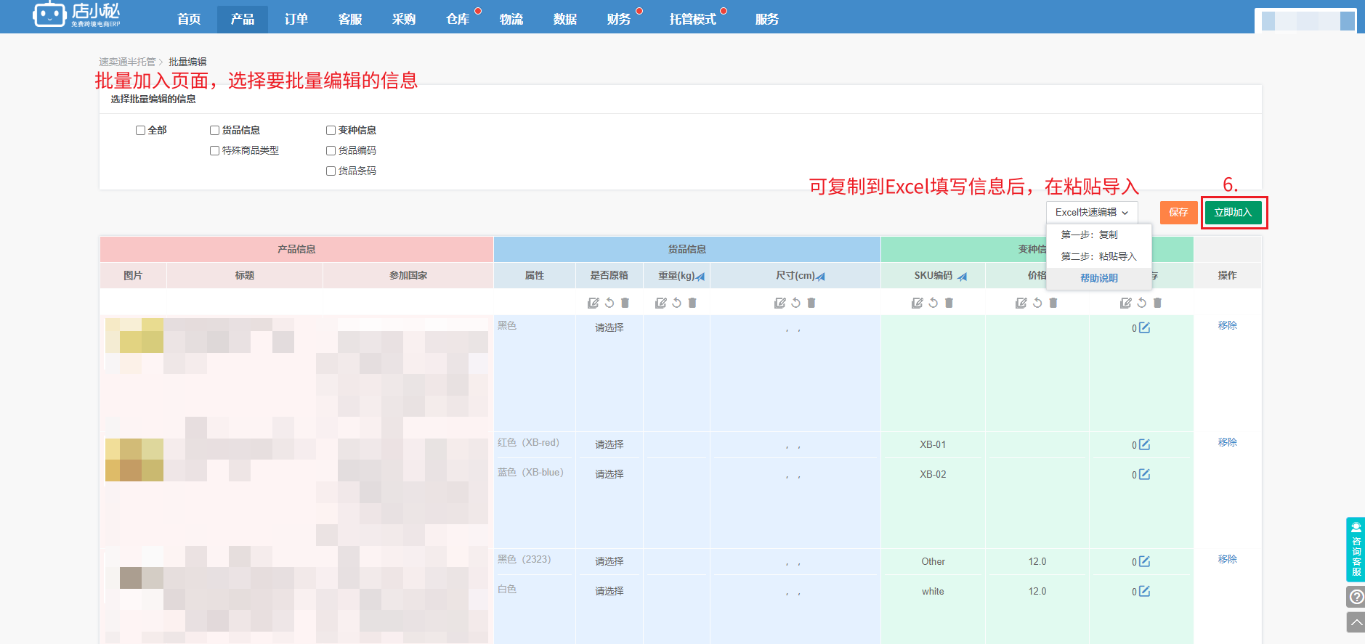Open the 订单 navigation tab
Viewport: 1365px width, 644px height.
click(296, 19)
